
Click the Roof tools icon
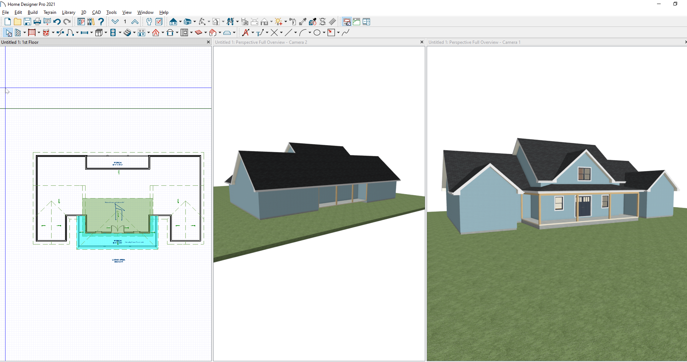(156, 33)
